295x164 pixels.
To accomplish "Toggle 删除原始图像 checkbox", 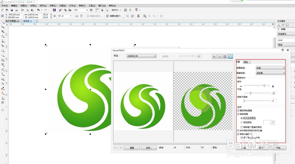I will pos(238,111).
